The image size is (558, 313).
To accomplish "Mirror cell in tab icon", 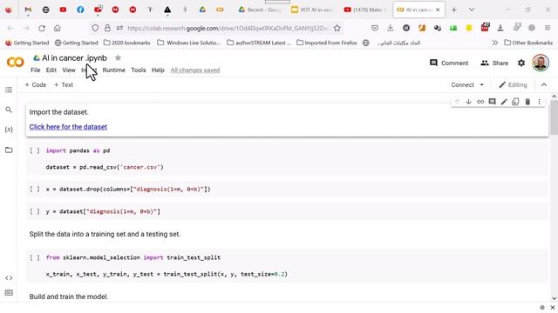I will click(515, 102).
